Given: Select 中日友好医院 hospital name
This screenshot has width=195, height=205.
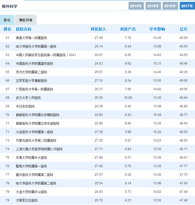Looking at the screenshot, I should coord(25,106).
